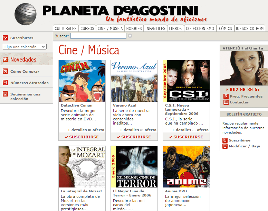Viewport: 268px width, 211px height.
Task: Click the Atención al Cliente panel header
Action: click(x=244, y=48)
